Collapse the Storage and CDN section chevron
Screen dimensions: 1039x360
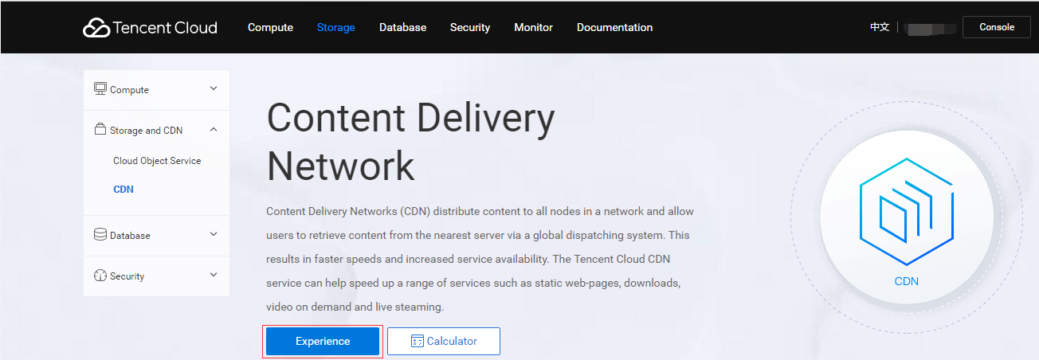(x=213, y=129)
